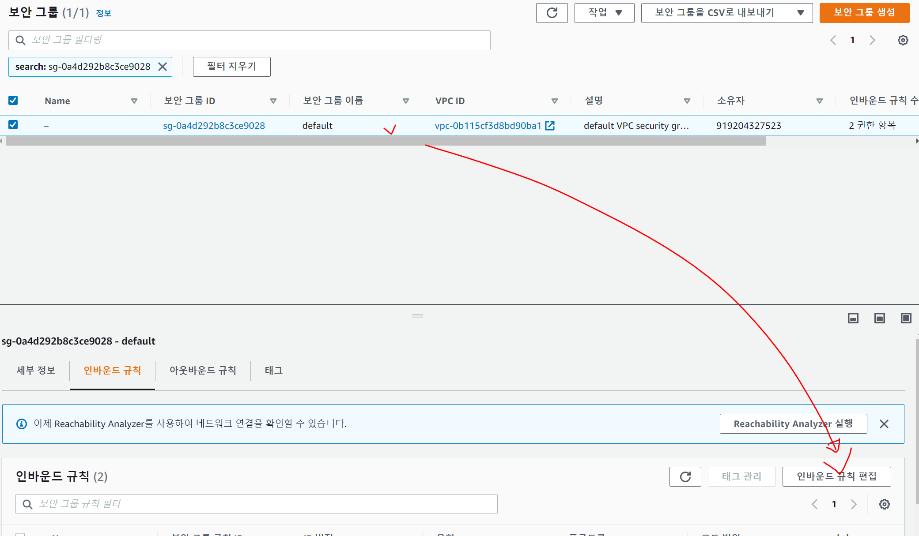Click the horizontal table scrollbar

pos(386,141)
